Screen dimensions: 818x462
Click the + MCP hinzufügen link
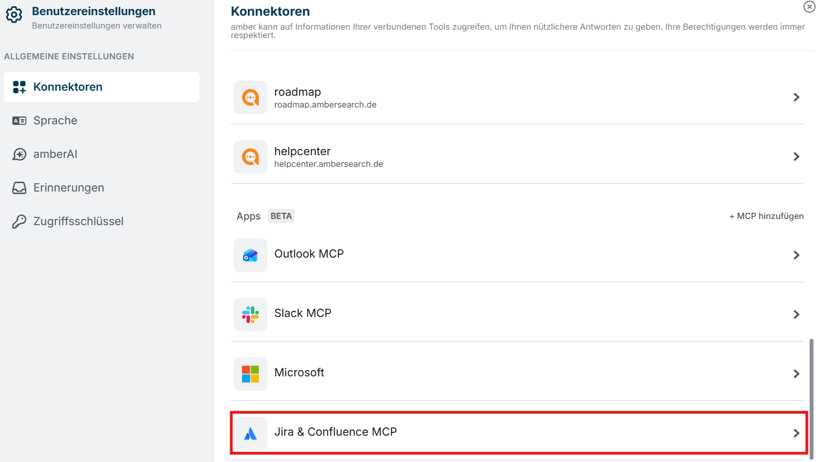(766, 216)
